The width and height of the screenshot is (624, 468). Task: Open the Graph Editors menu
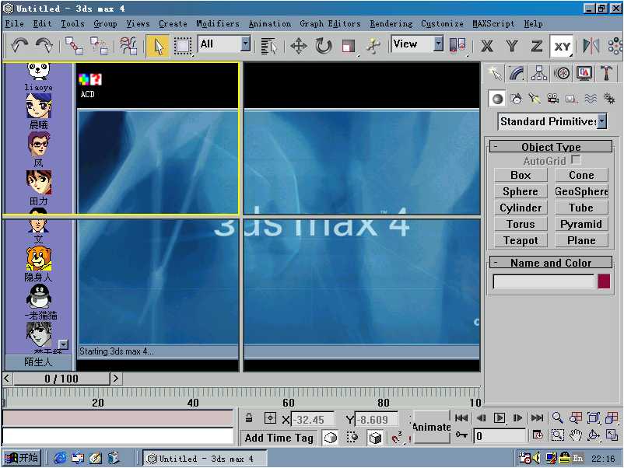[x=330, y=23]
